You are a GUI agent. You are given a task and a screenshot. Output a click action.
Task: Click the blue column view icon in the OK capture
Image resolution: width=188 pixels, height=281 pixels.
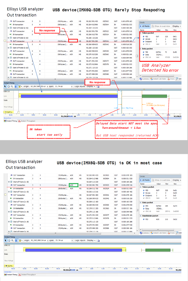pos(16,240)
